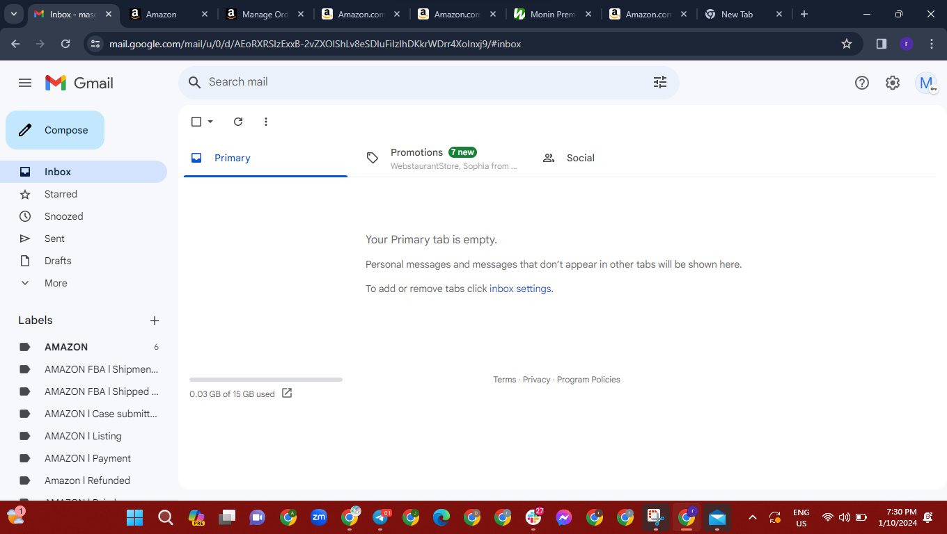Open Windows Start menu
The height and width of the screenshot is (534, 947).
pyautogui.click(x=134, y=517)
